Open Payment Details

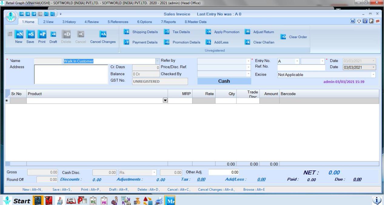(x=141, y=42)
